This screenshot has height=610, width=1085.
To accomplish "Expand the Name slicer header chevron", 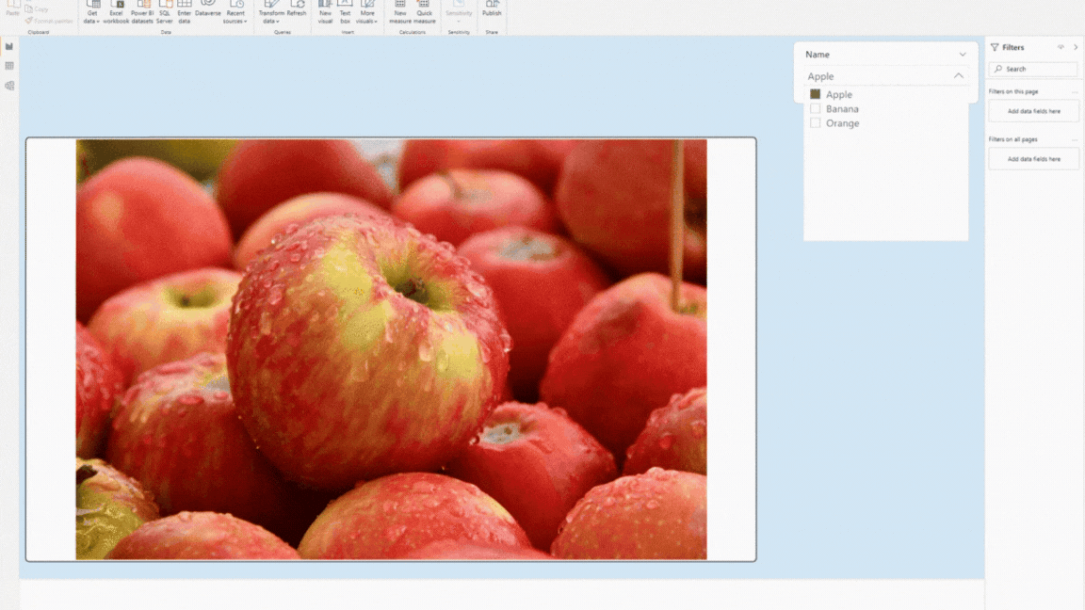I will pyautogui.click(x=963, y=54).
